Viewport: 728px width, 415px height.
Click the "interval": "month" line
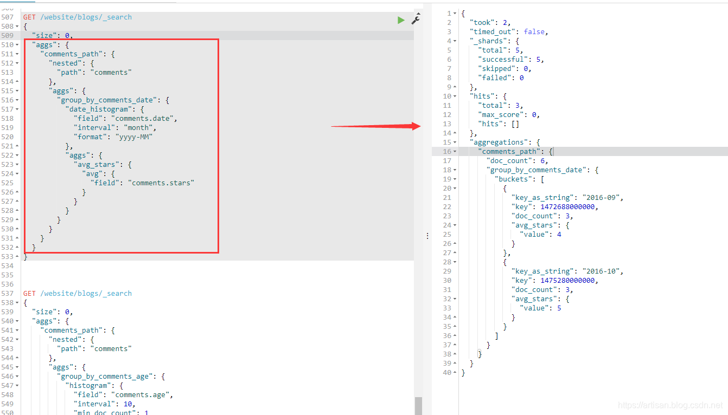[x=115, y=128]
